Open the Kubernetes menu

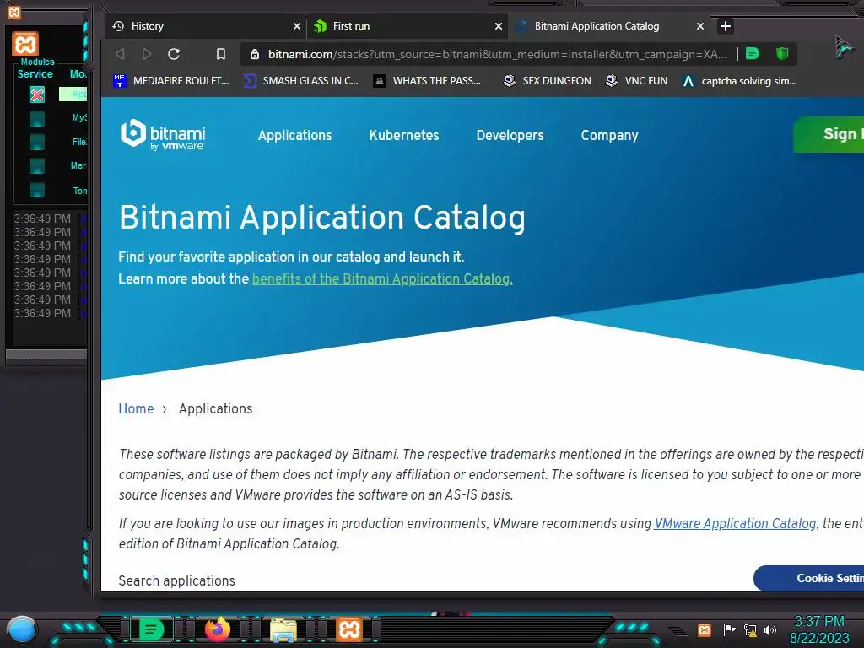[404, 135]
